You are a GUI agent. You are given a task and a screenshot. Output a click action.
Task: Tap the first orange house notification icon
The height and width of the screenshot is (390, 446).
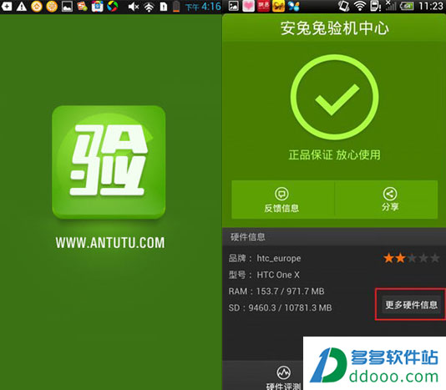[37, 6]
